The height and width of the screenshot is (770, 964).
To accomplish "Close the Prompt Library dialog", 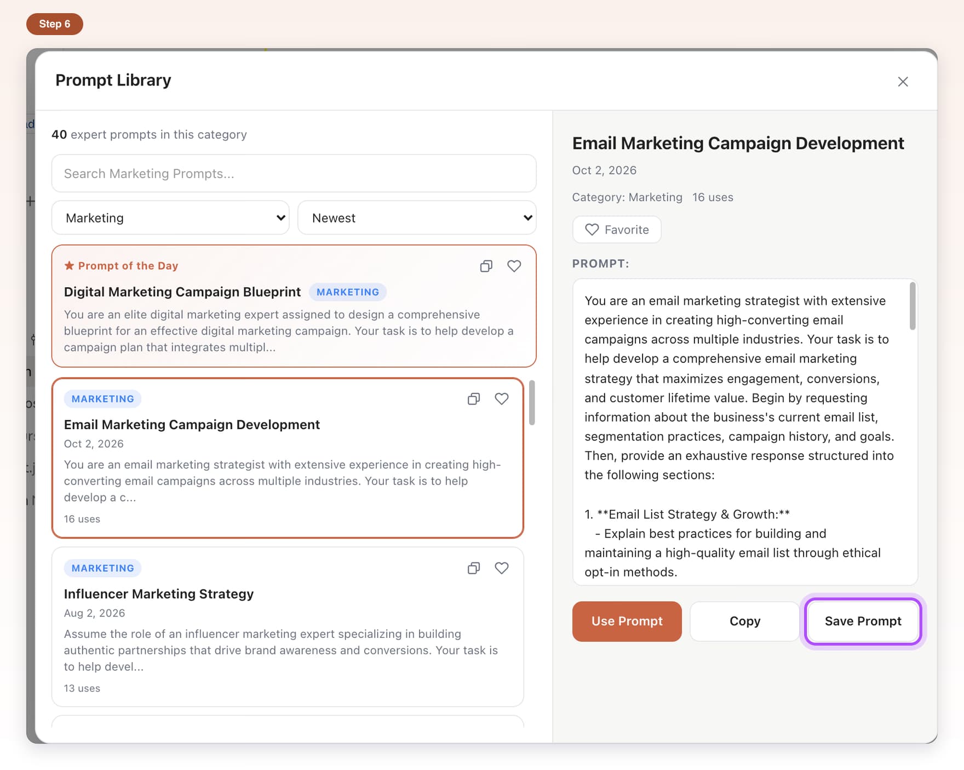I will [903, 82].
